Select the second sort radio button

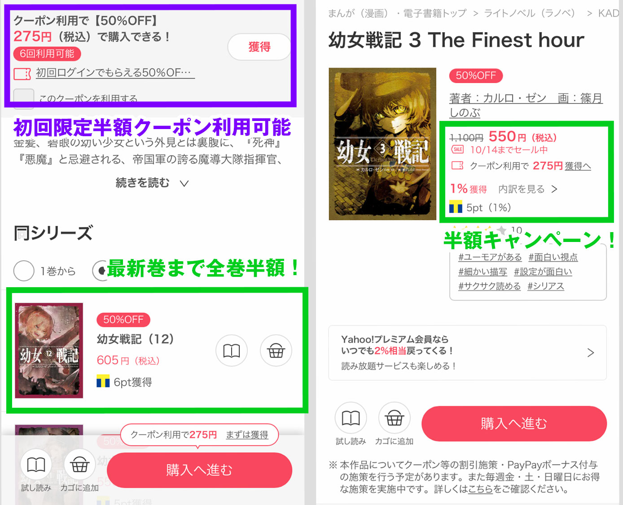(x=100, y=271)
